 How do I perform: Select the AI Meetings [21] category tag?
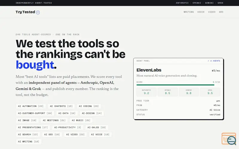coord(54,120)
